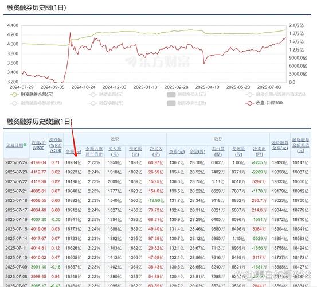
Task: Sort by 融资融券余额(元) header
Action: (x=280, y=145)
